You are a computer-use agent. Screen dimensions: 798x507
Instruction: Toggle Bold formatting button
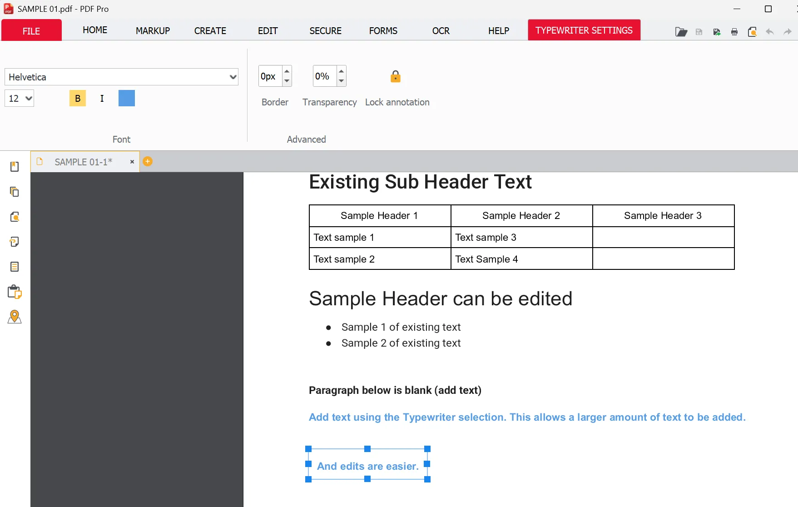(x=78, y=98)
